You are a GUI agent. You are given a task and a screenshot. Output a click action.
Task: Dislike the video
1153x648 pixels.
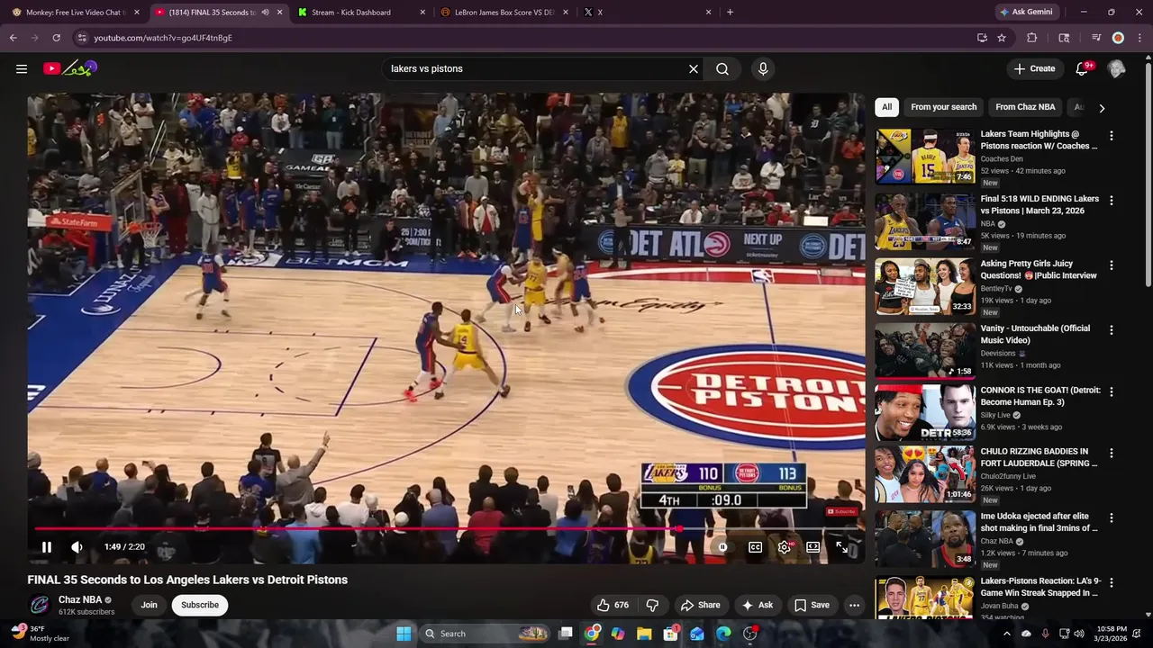[x=653, y=605]
